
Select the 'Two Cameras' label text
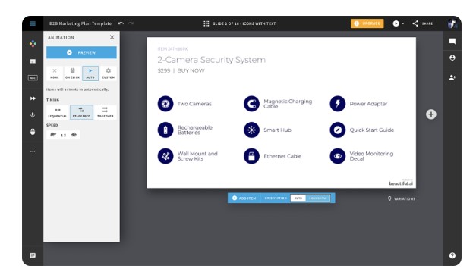coord(194,104)
